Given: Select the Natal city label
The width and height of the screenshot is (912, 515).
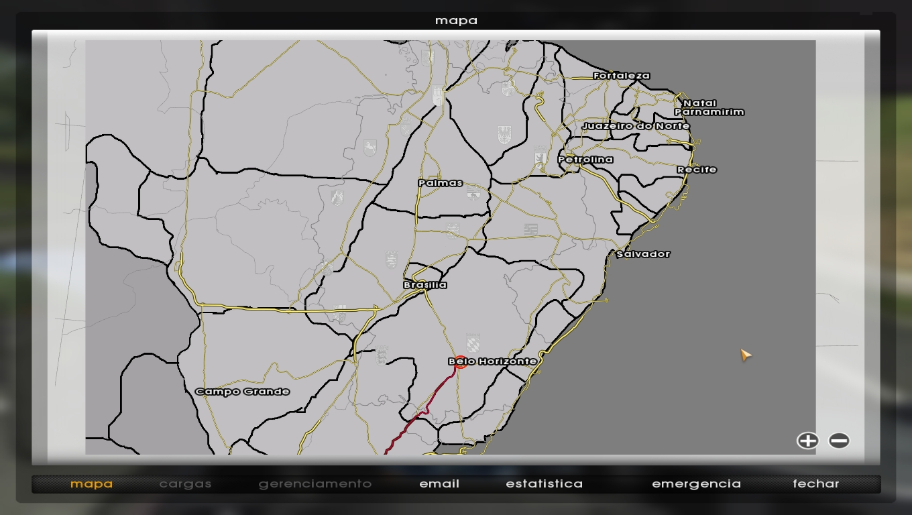Looking at the screenshot, I should (x=699, y=103).
